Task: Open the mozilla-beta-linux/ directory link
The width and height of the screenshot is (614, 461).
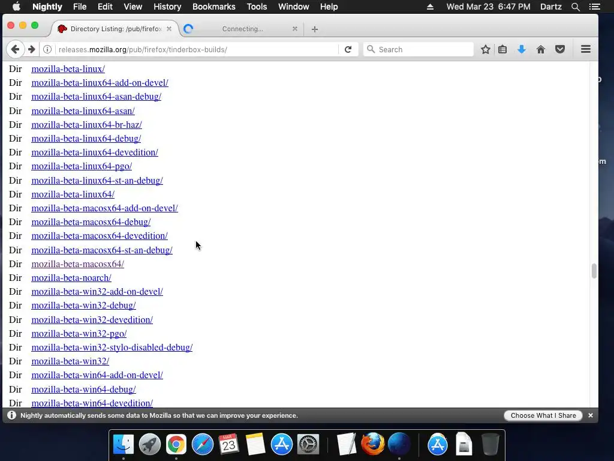Action: 68,68
